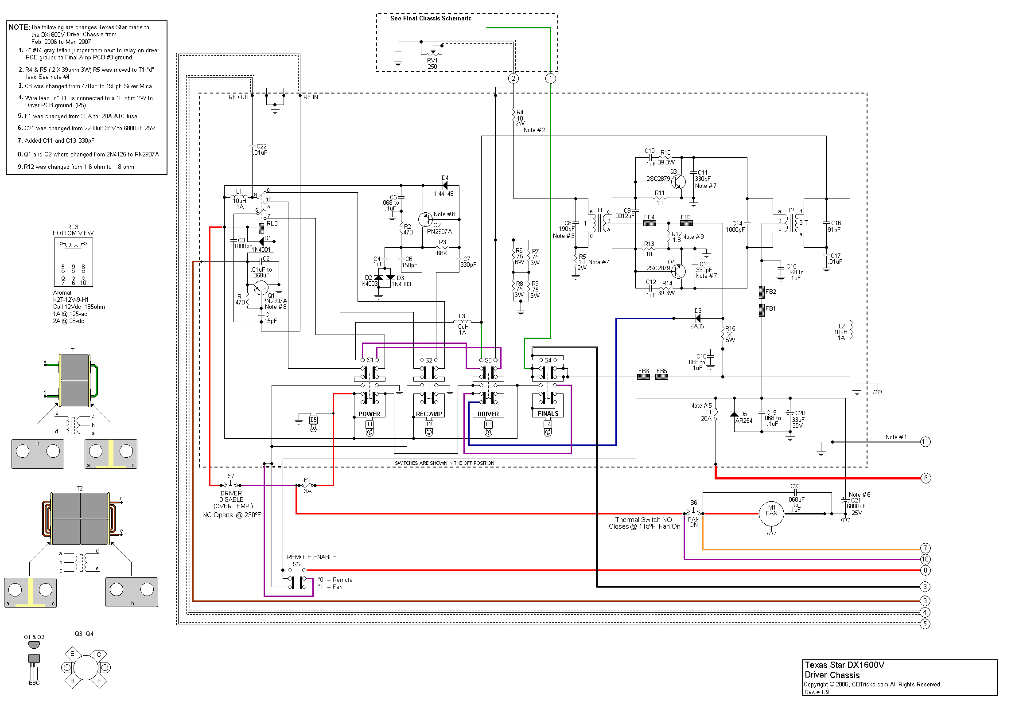
Task: Click the M1 FAN motor symbol
Action: 771,514
